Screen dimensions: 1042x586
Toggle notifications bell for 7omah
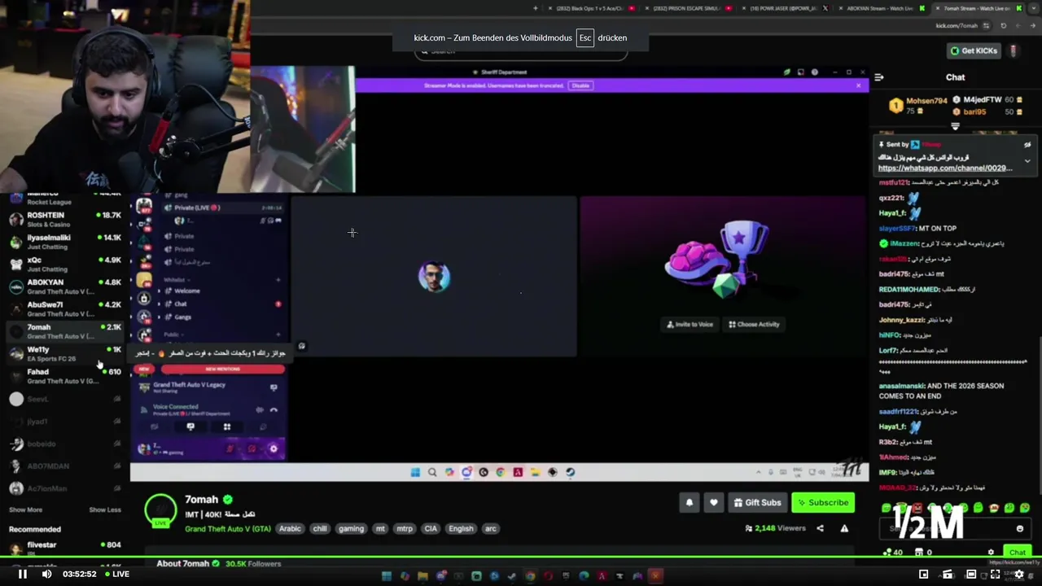(690, 502)
